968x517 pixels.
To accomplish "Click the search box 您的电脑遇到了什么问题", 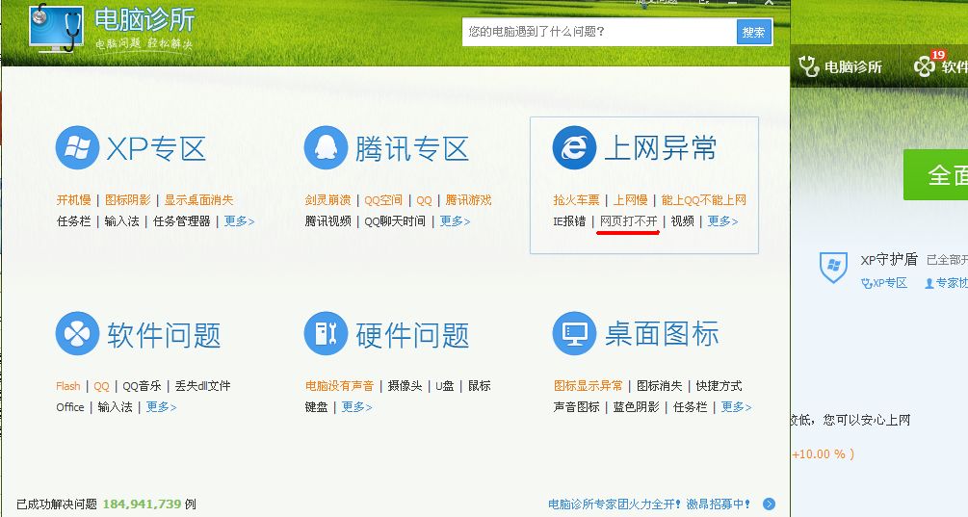I will click(x=599, y=32).
